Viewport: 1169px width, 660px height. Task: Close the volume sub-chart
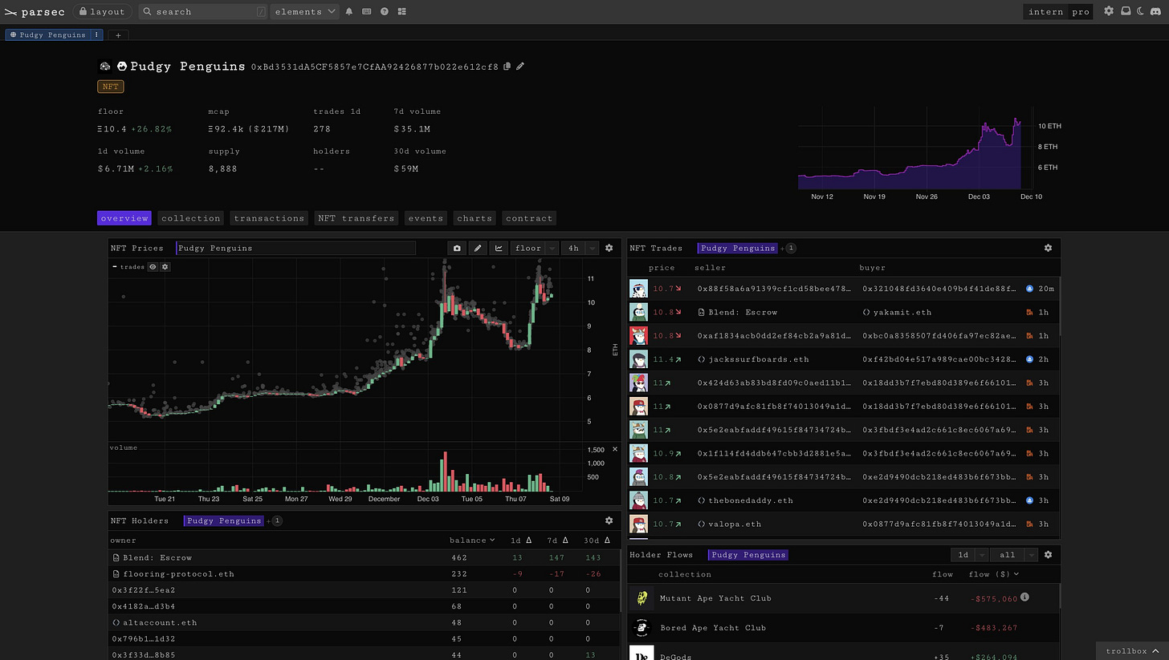point(615,449)
